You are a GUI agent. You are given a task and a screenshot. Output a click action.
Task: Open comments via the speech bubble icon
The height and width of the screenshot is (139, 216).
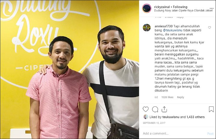point(155,109)
